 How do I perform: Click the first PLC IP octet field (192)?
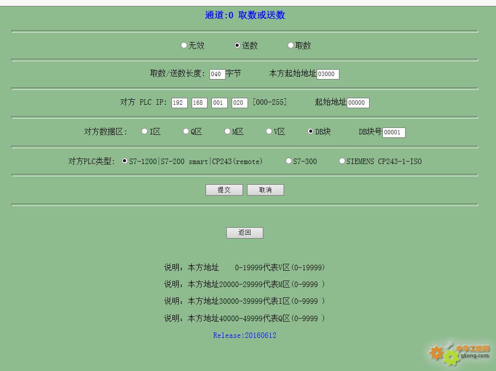[179, 103]
